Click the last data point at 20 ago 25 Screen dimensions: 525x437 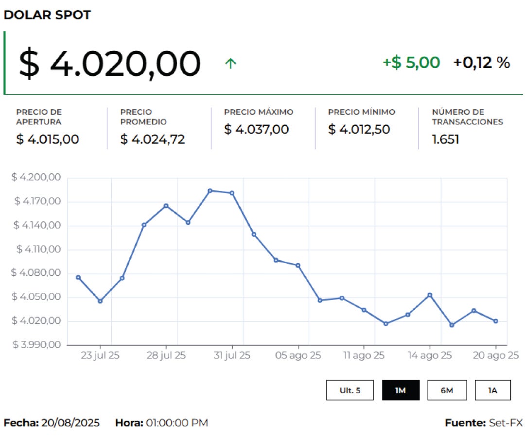(x=496, y=321)
